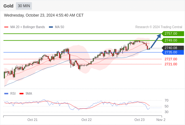Click the pink MA 20 color swatch
This screenshot has width=185, height=125.
(x=6, y=27)
